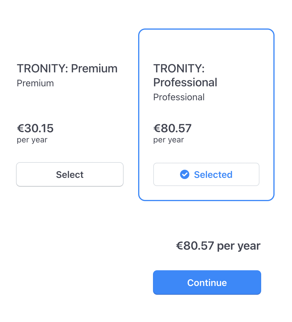
Task: Click the 'Select' label text on Premium
Action: point(70,175)
